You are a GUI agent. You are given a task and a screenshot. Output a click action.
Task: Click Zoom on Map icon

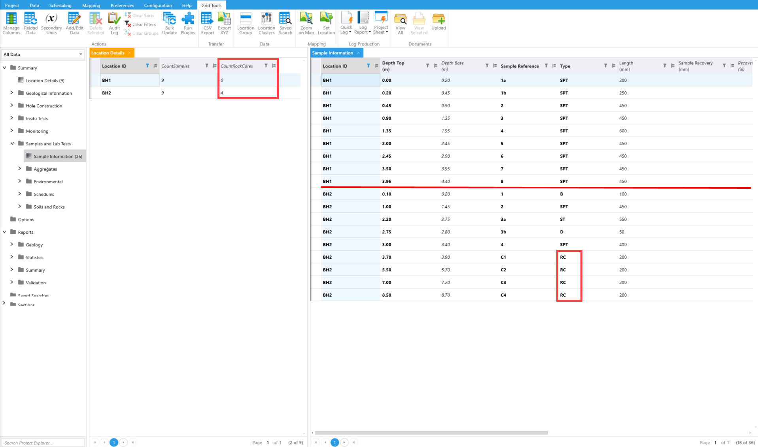(x=306, y=23)
